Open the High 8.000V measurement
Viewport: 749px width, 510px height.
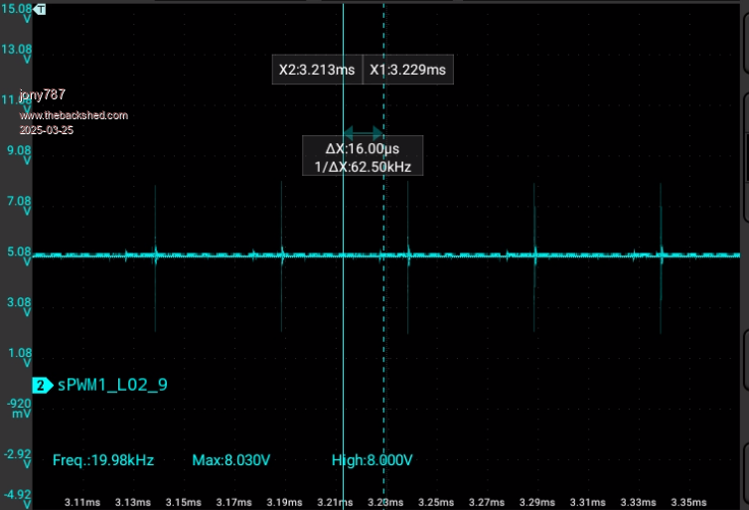tap(372, 460)
